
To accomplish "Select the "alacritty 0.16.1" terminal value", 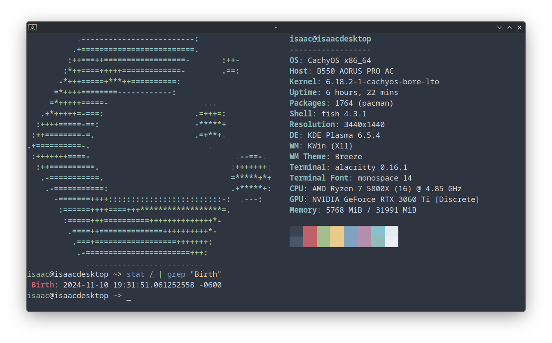I will coord(371,167).
